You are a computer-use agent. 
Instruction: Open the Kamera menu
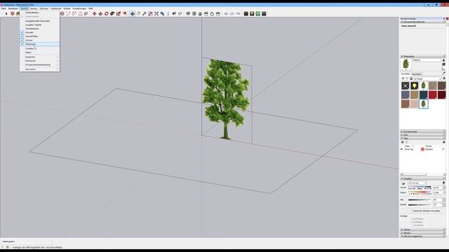34,8
